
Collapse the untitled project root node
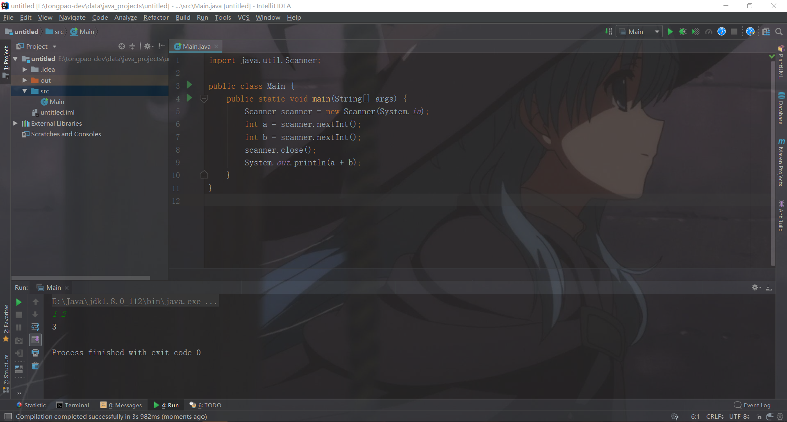click(x=16, y=59)
